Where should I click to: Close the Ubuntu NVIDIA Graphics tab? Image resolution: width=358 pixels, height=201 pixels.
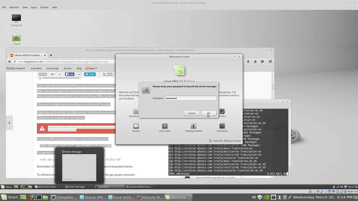tap(45, 55)
